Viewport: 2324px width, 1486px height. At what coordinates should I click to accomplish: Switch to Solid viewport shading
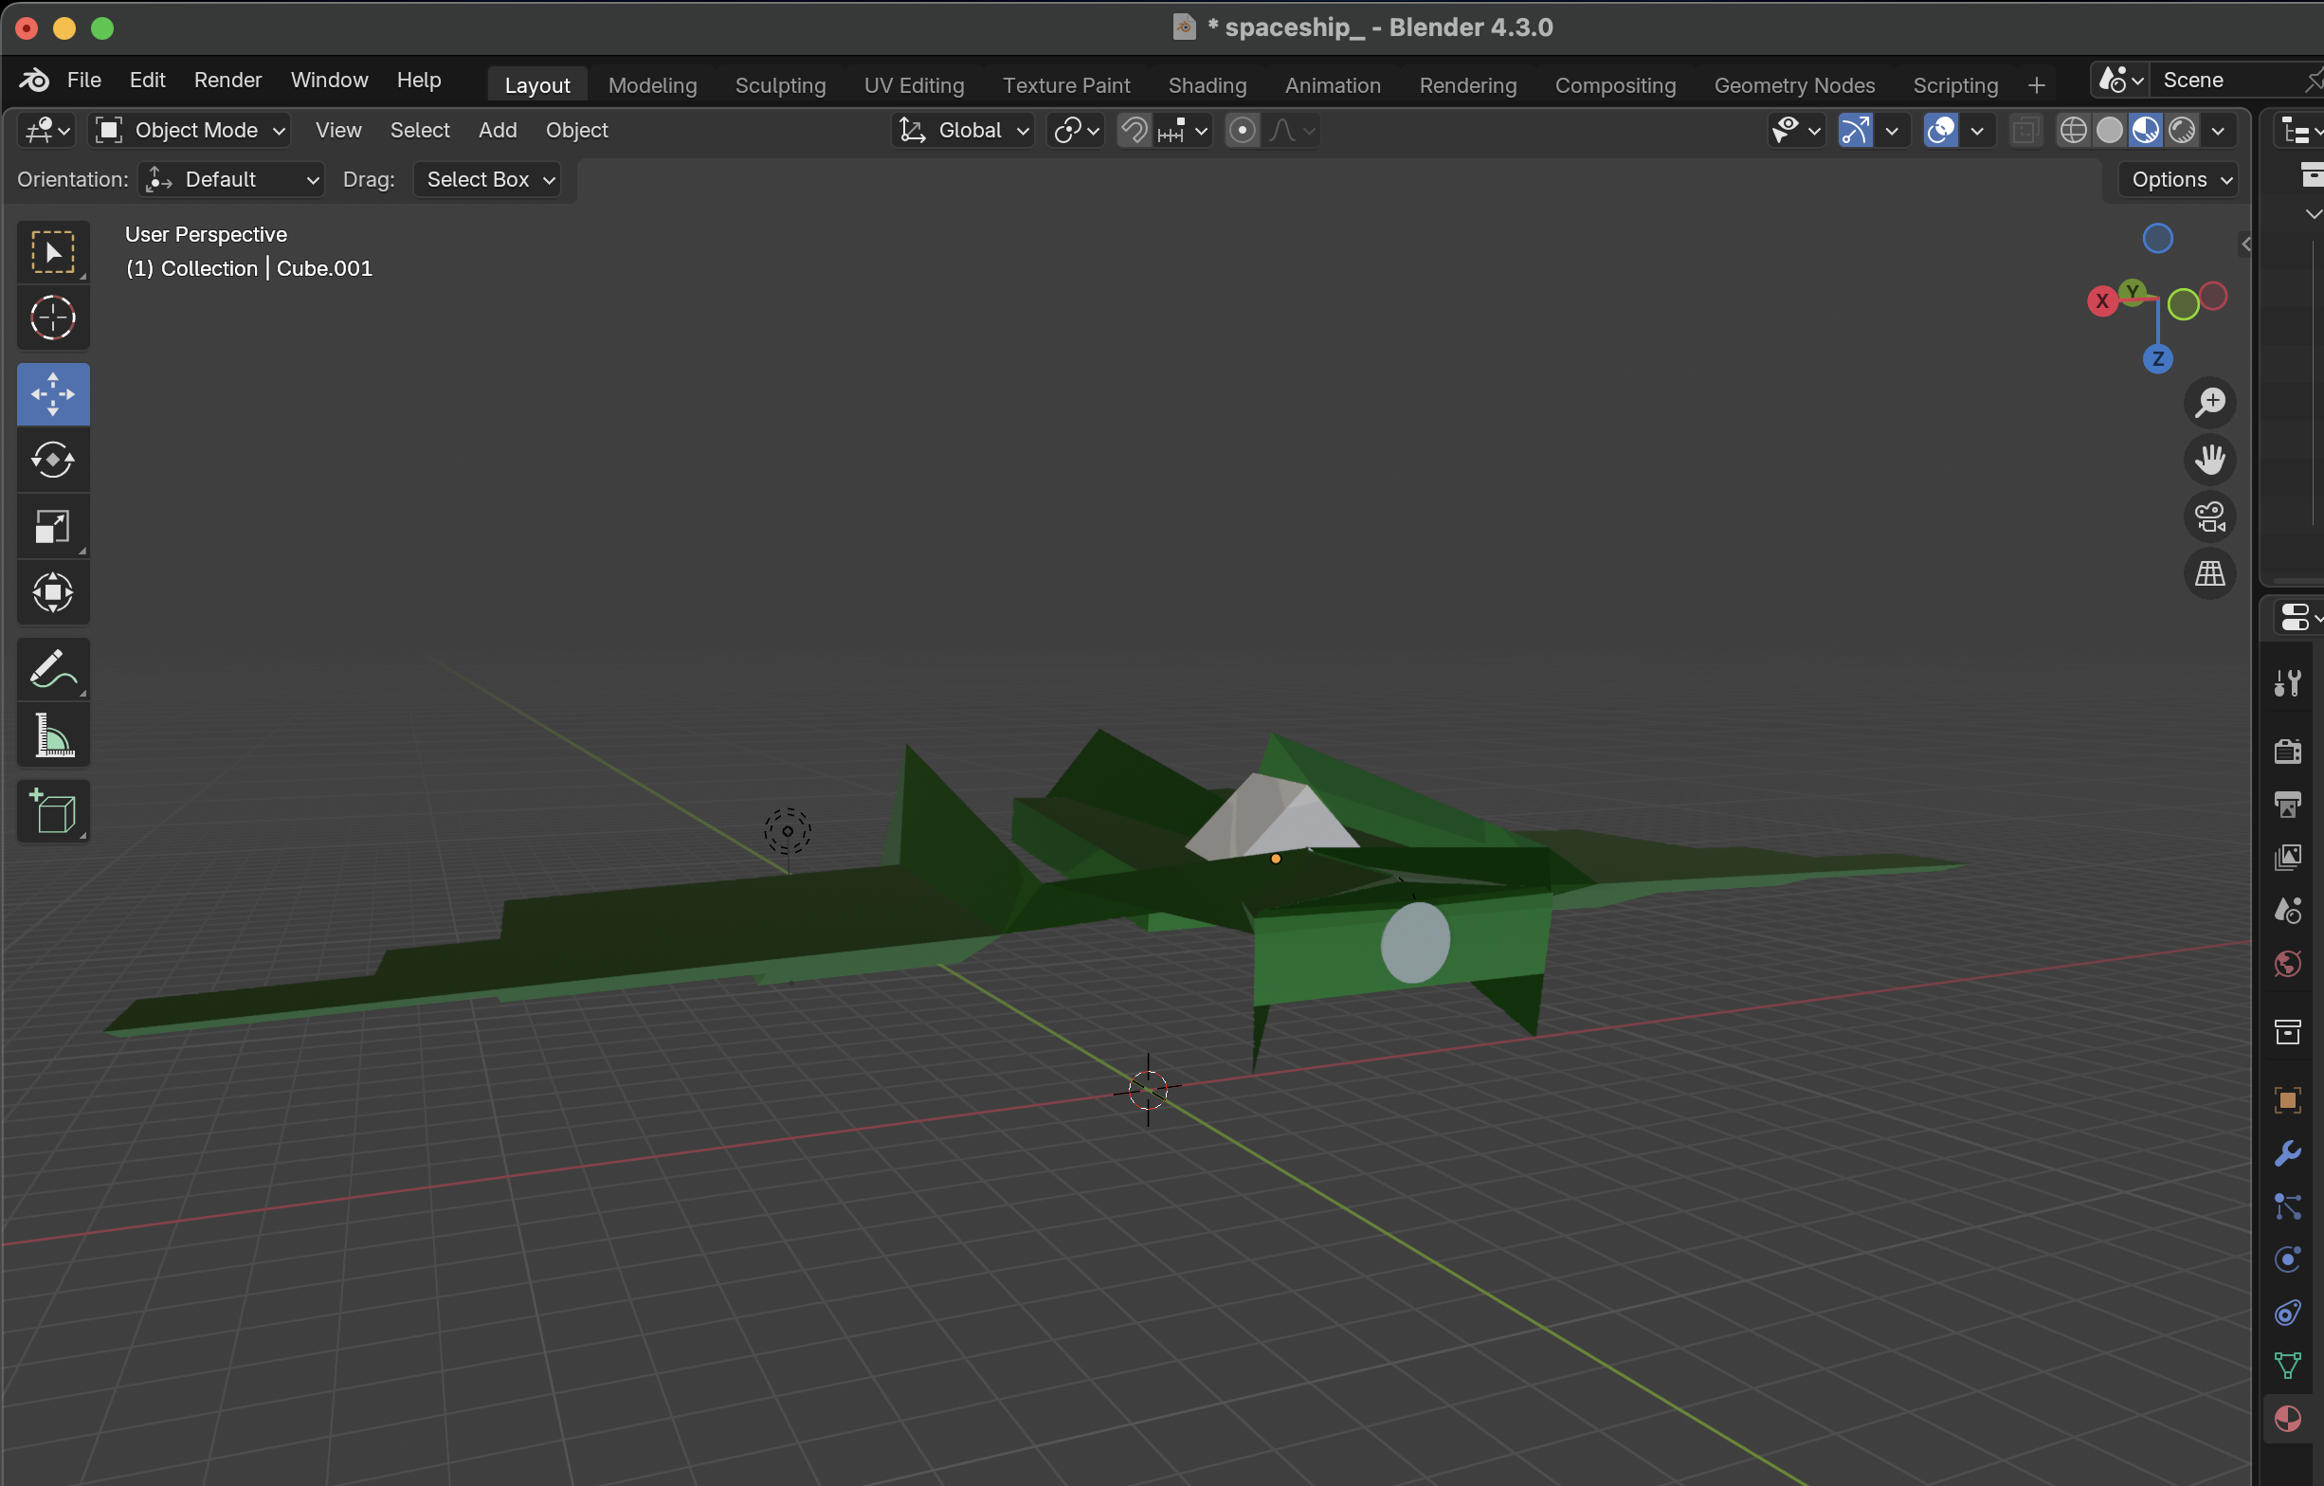(2109, 130)
